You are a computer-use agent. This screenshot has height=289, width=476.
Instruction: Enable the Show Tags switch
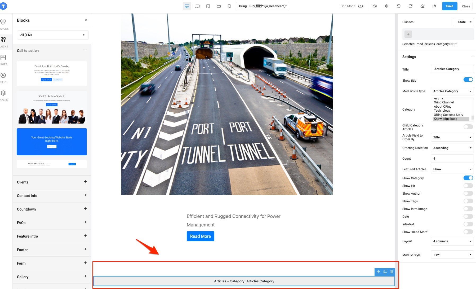(x=468, y=201)
